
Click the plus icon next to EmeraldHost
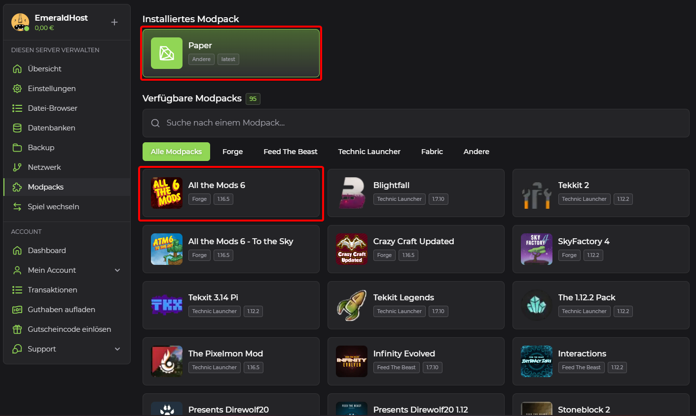click(x=114, y=22)
